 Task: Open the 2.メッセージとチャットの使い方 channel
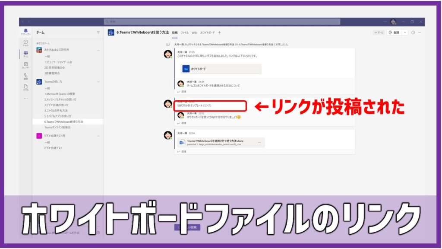click(x=60, y=100)
